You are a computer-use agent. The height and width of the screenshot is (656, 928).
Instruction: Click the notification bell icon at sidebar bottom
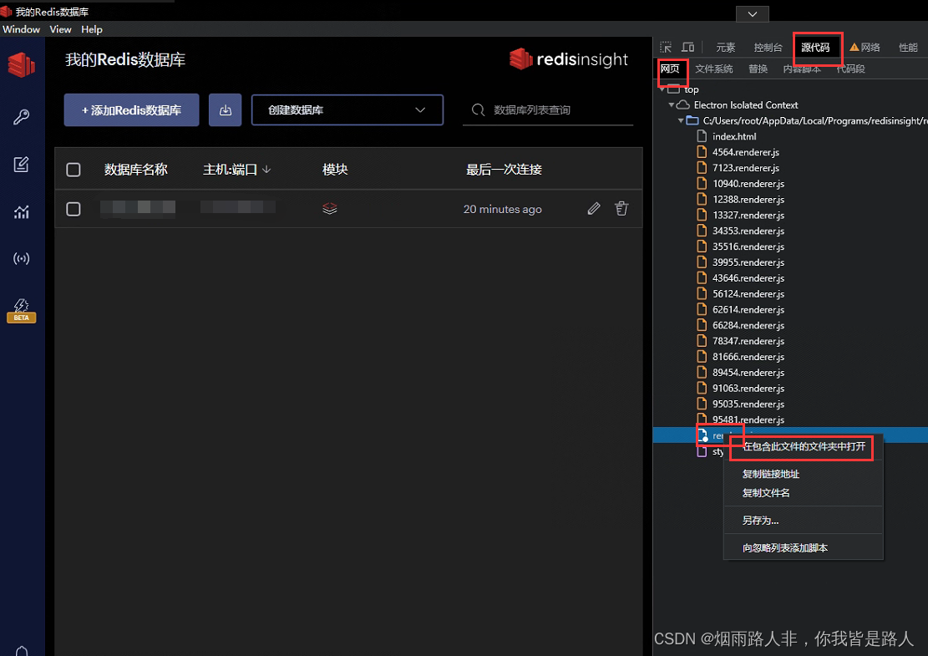22,651
